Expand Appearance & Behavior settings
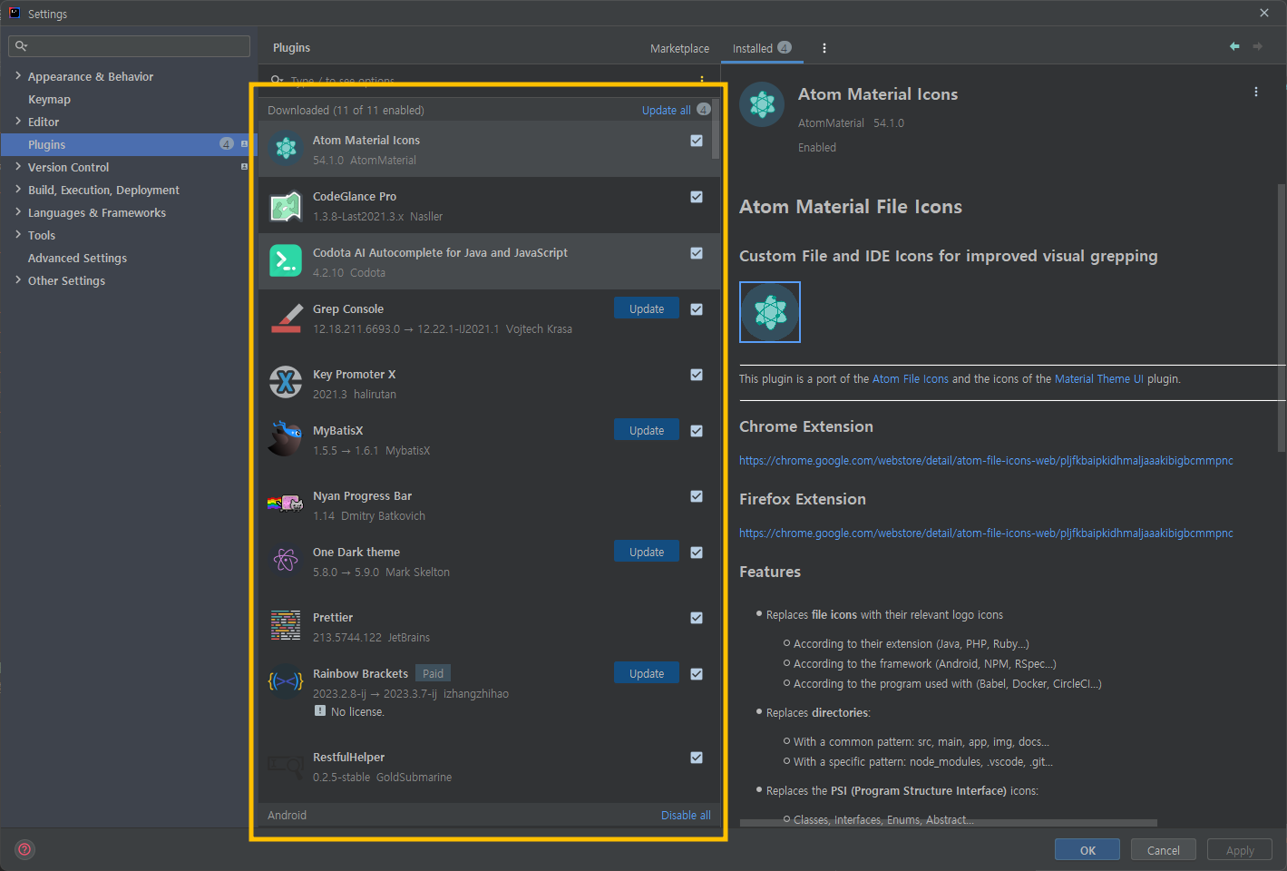1287x871 pixels. [18, 76]
